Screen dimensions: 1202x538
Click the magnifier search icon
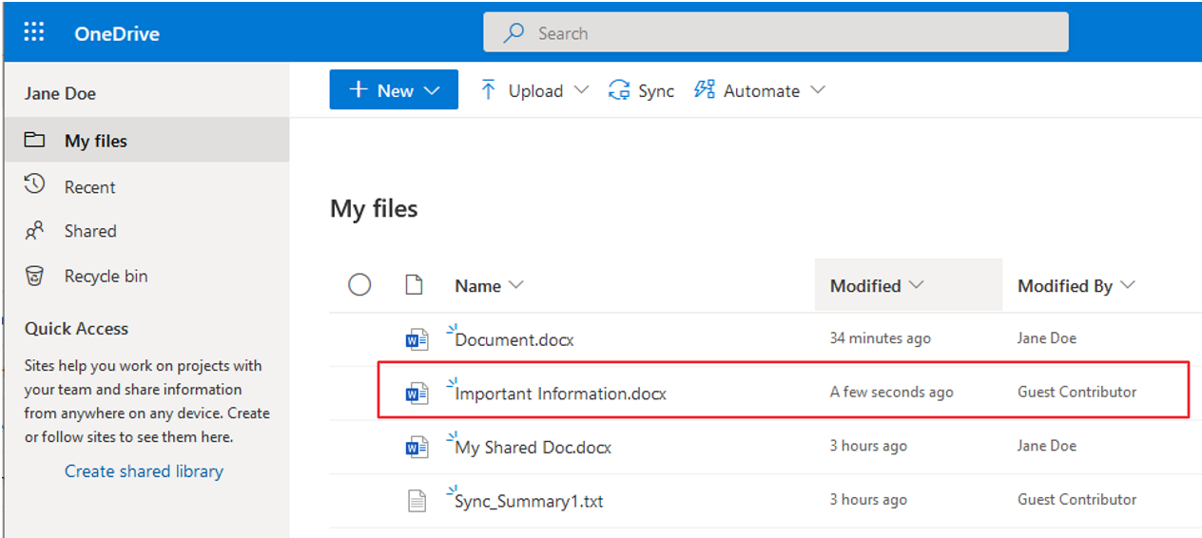coord(514,33)
